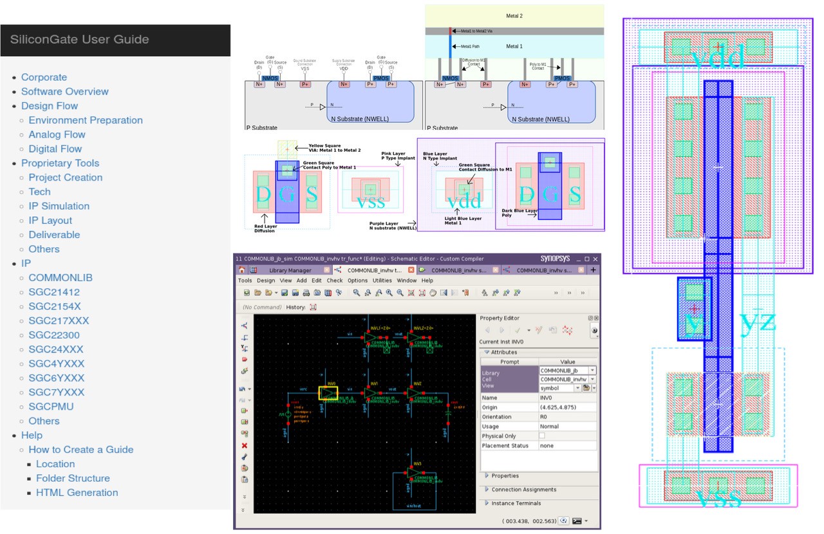Toggle the Physical Only checkbox

[x=542, y=436]
